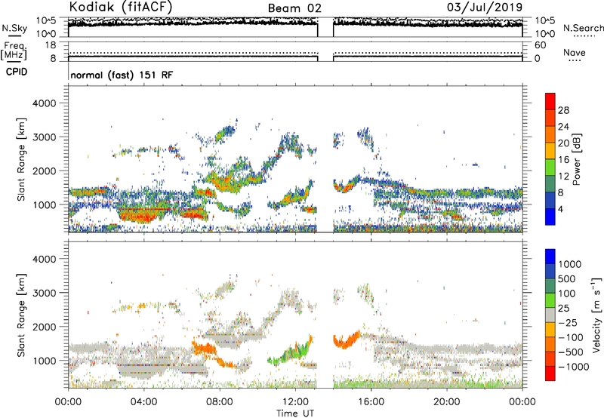Click the 'Nave' legend label
Screen dimensions: 604x418
tap(575, 52)
